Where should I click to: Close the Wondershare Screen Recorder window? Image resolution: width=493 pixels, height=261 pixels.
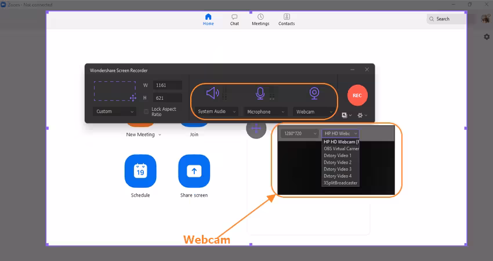[x=367, y=70]
